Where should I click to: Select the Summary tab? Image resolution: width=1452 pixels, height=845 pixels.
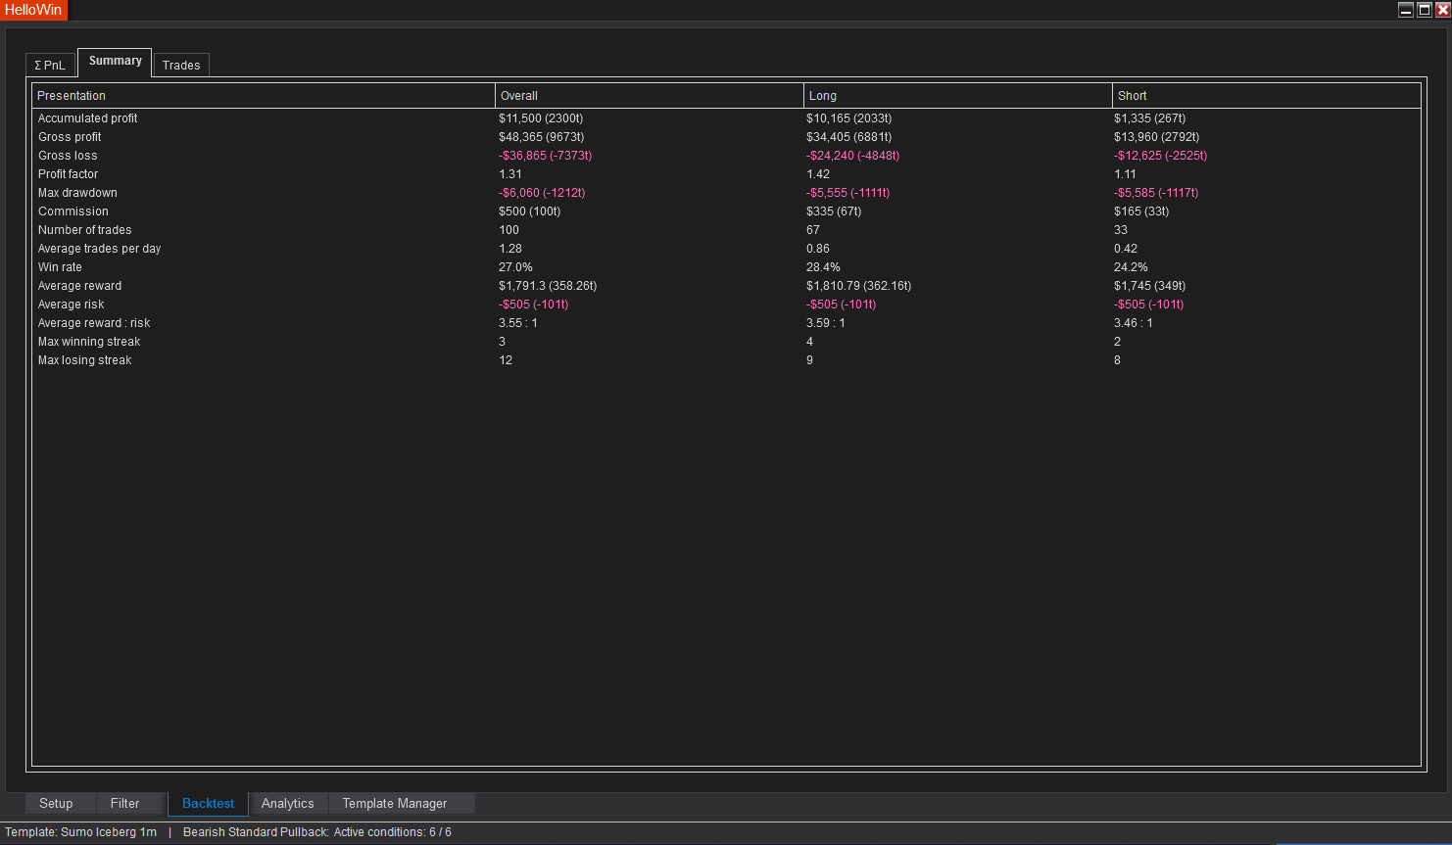coord(115,62)
